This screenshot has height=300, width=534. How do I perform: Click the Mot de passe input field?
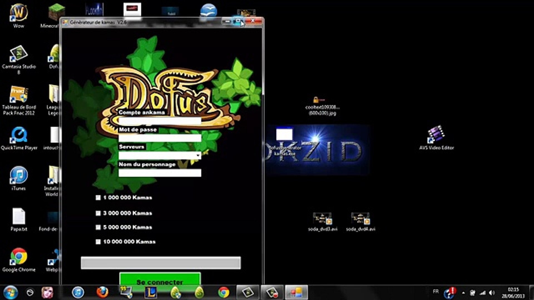point(160,138)
